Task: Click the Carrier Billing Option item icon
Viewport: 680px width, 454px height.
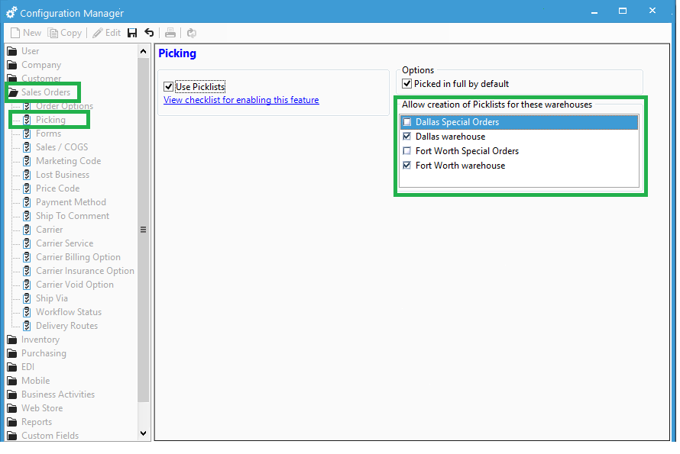Action: pyautogui.click(x=27, y=257)
